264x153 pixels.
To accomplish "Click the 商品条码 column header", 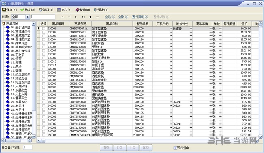I will coord(80,24).
